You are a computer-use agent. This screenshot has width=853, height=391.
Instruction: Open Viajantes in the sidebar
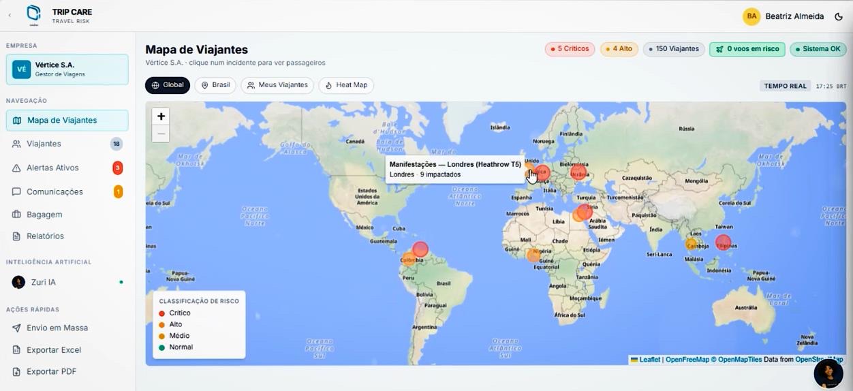click(x=67, y=144)
